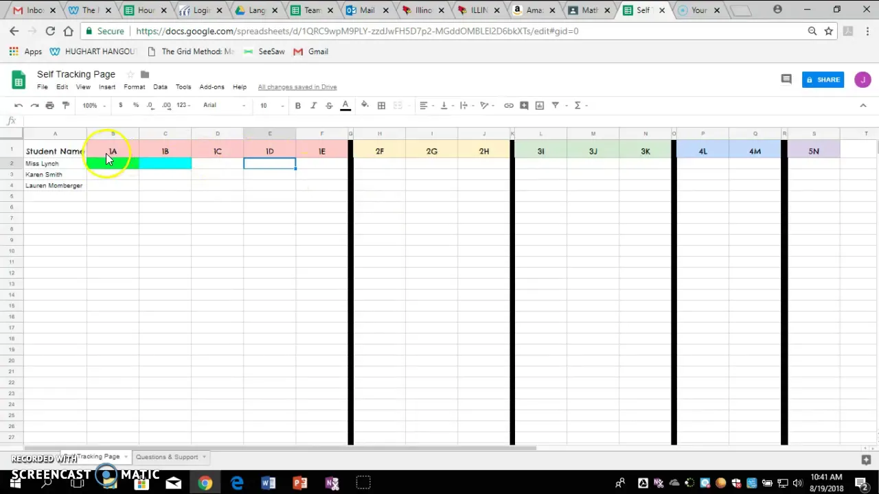
Task: Switch to Questions & Support sheet tab
Action: coord(167,457)
